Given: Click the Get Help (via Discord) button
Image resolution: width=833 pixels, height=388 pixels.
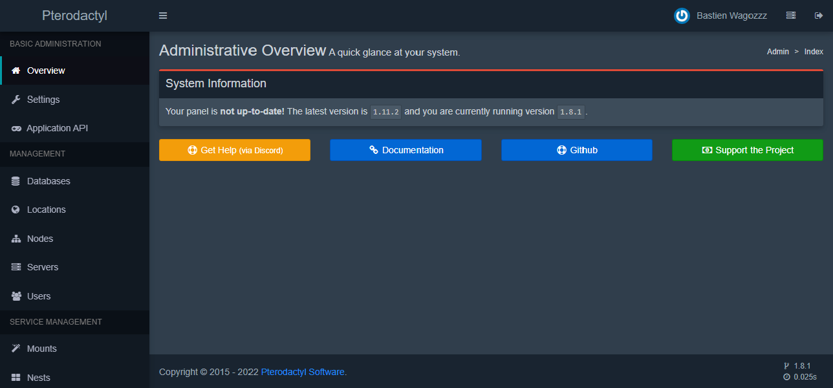Looking at the screenshot, I should (234, 150).
